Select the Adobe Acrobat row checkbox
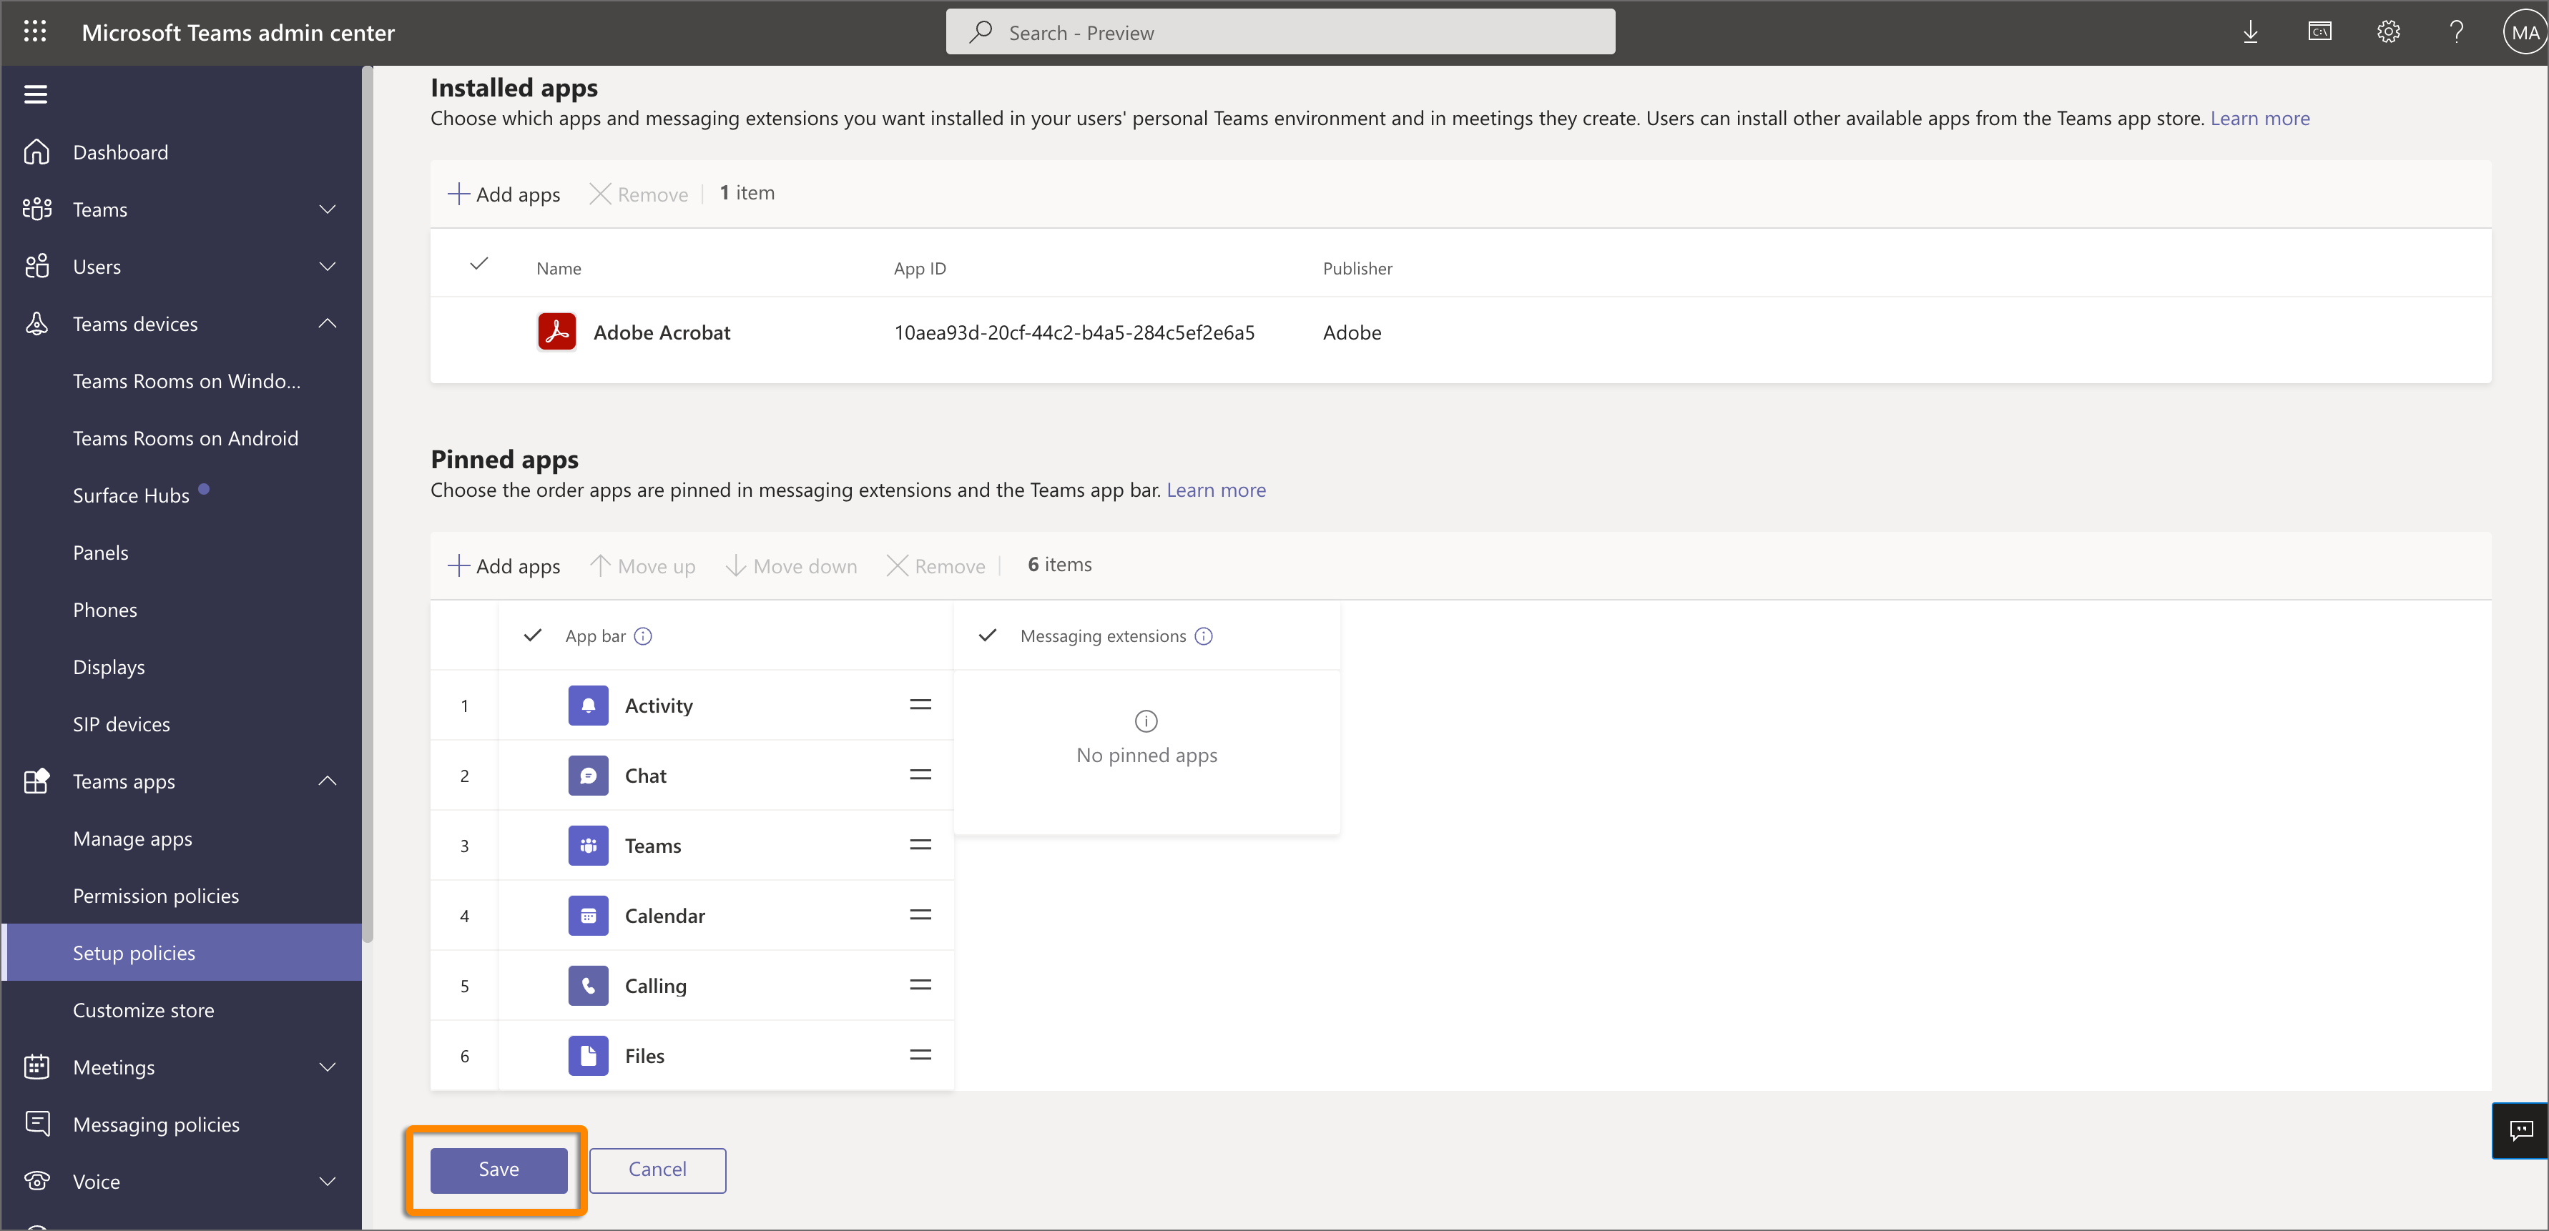This screenshot has height=1231, width=2549. tap(479, 331)
